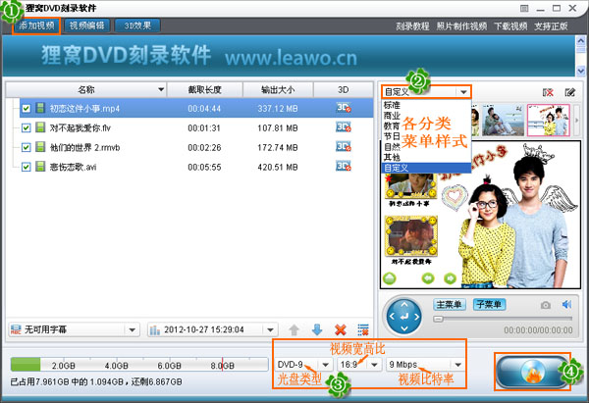Screen dimensions: 589x403
Task: Open the 16:9 aspect ratio dropdown
Action: coord(359,365)
